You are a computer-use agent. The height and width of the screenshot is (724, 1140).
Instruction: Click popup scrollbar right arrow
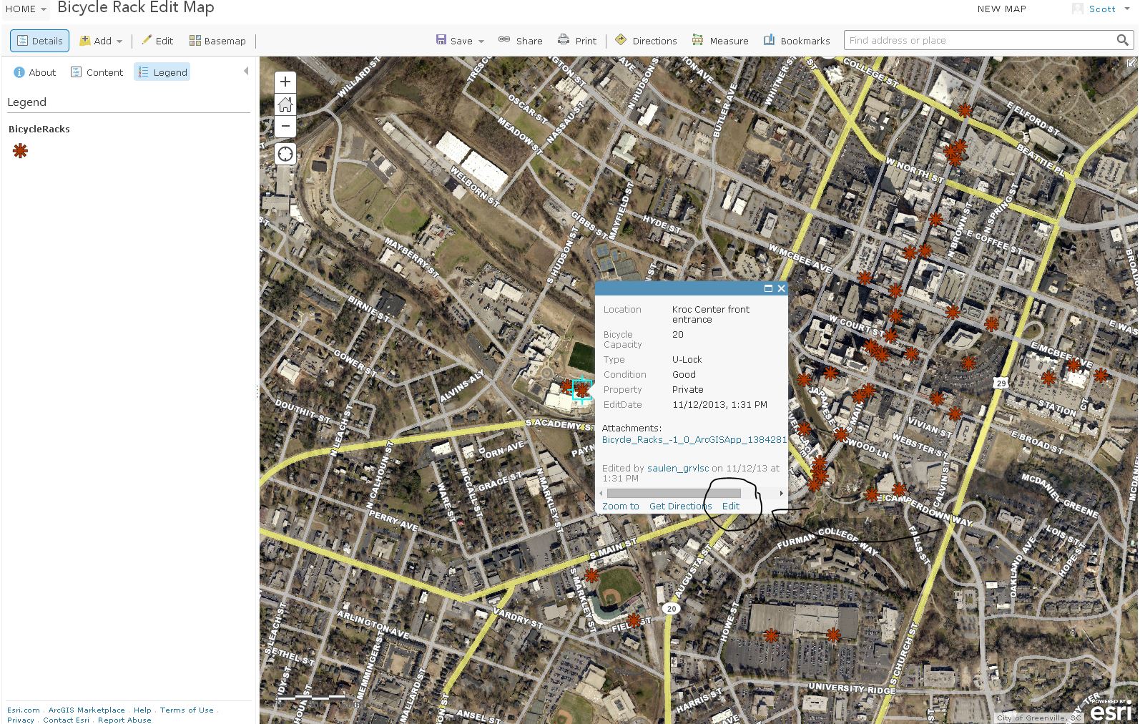pyautogui.click(x=782, y=493)
